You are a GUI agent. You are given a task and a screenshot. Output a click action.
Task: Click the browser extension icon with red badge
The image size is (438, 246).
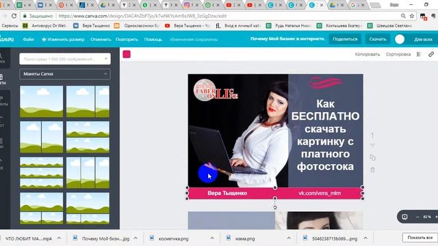click(423, 16)
